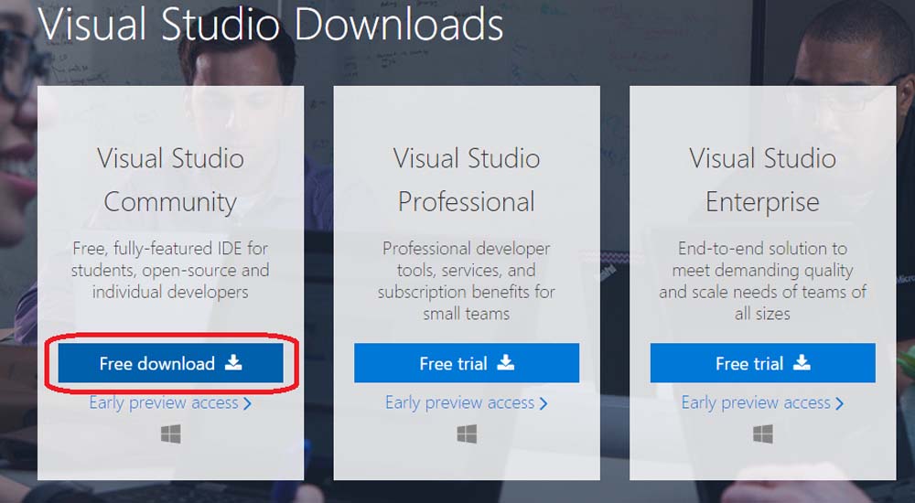Select the Visual Studio Community heading
This screenshot has width=915, height=503.
[170, 180]
